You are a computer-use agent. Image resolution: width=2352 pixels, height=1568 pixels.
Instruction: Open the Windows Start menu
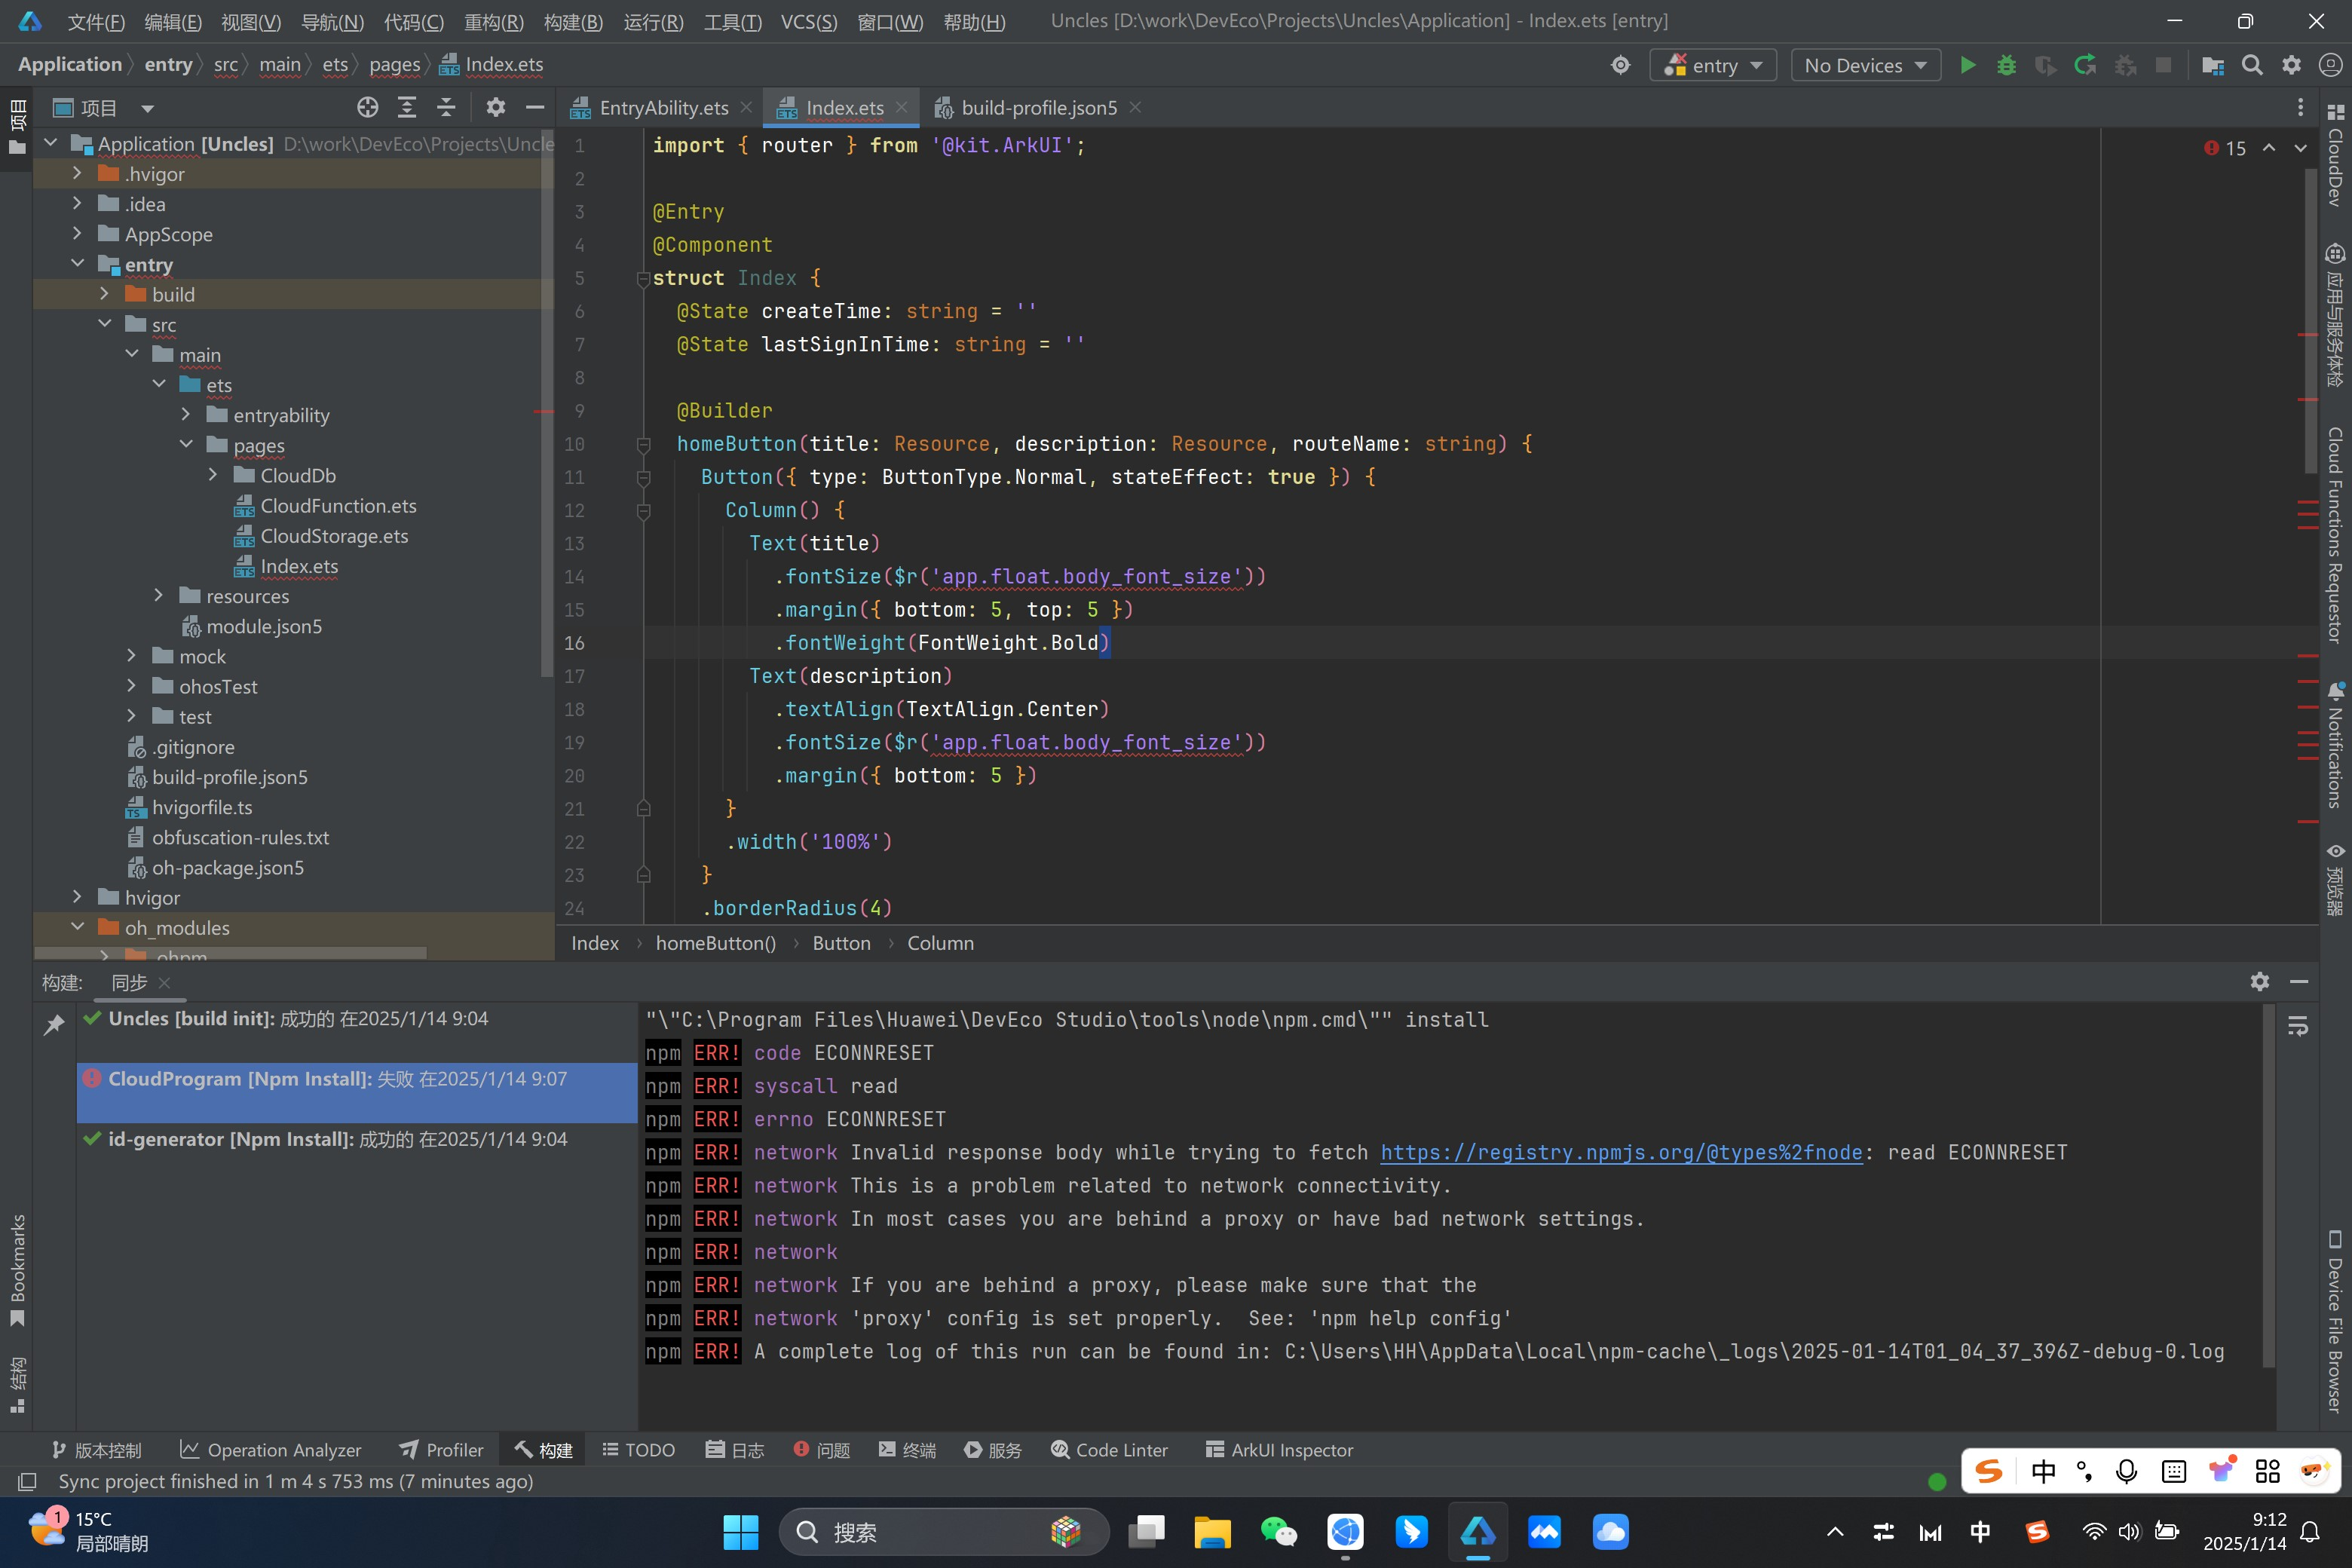740,1531
